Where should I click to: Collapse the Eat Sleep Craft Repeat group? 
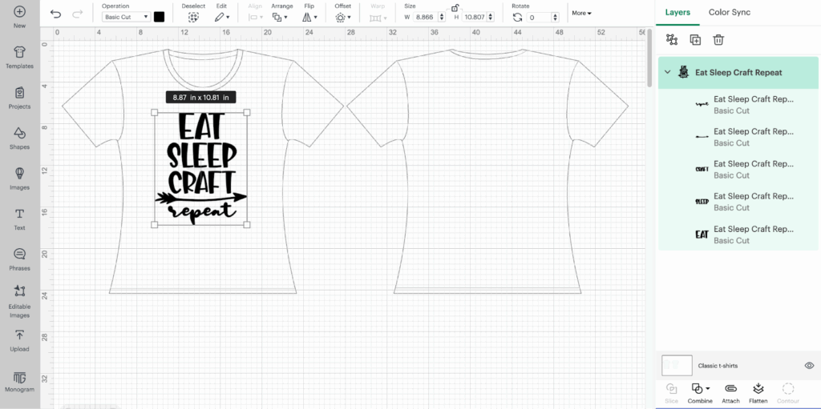pos(667,72)
